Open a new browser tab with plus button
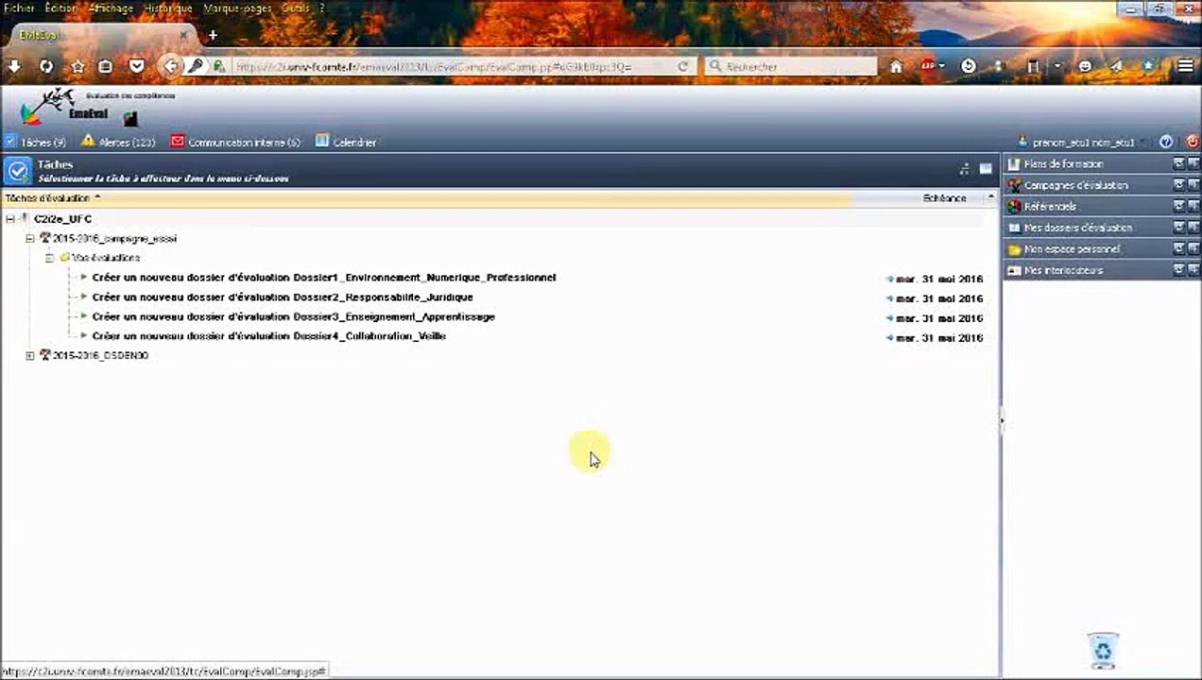 pos(213,35)
